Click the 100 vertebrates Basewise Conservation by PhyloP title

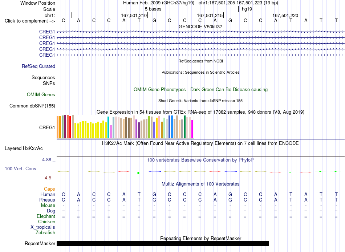[x=200, y=160]
